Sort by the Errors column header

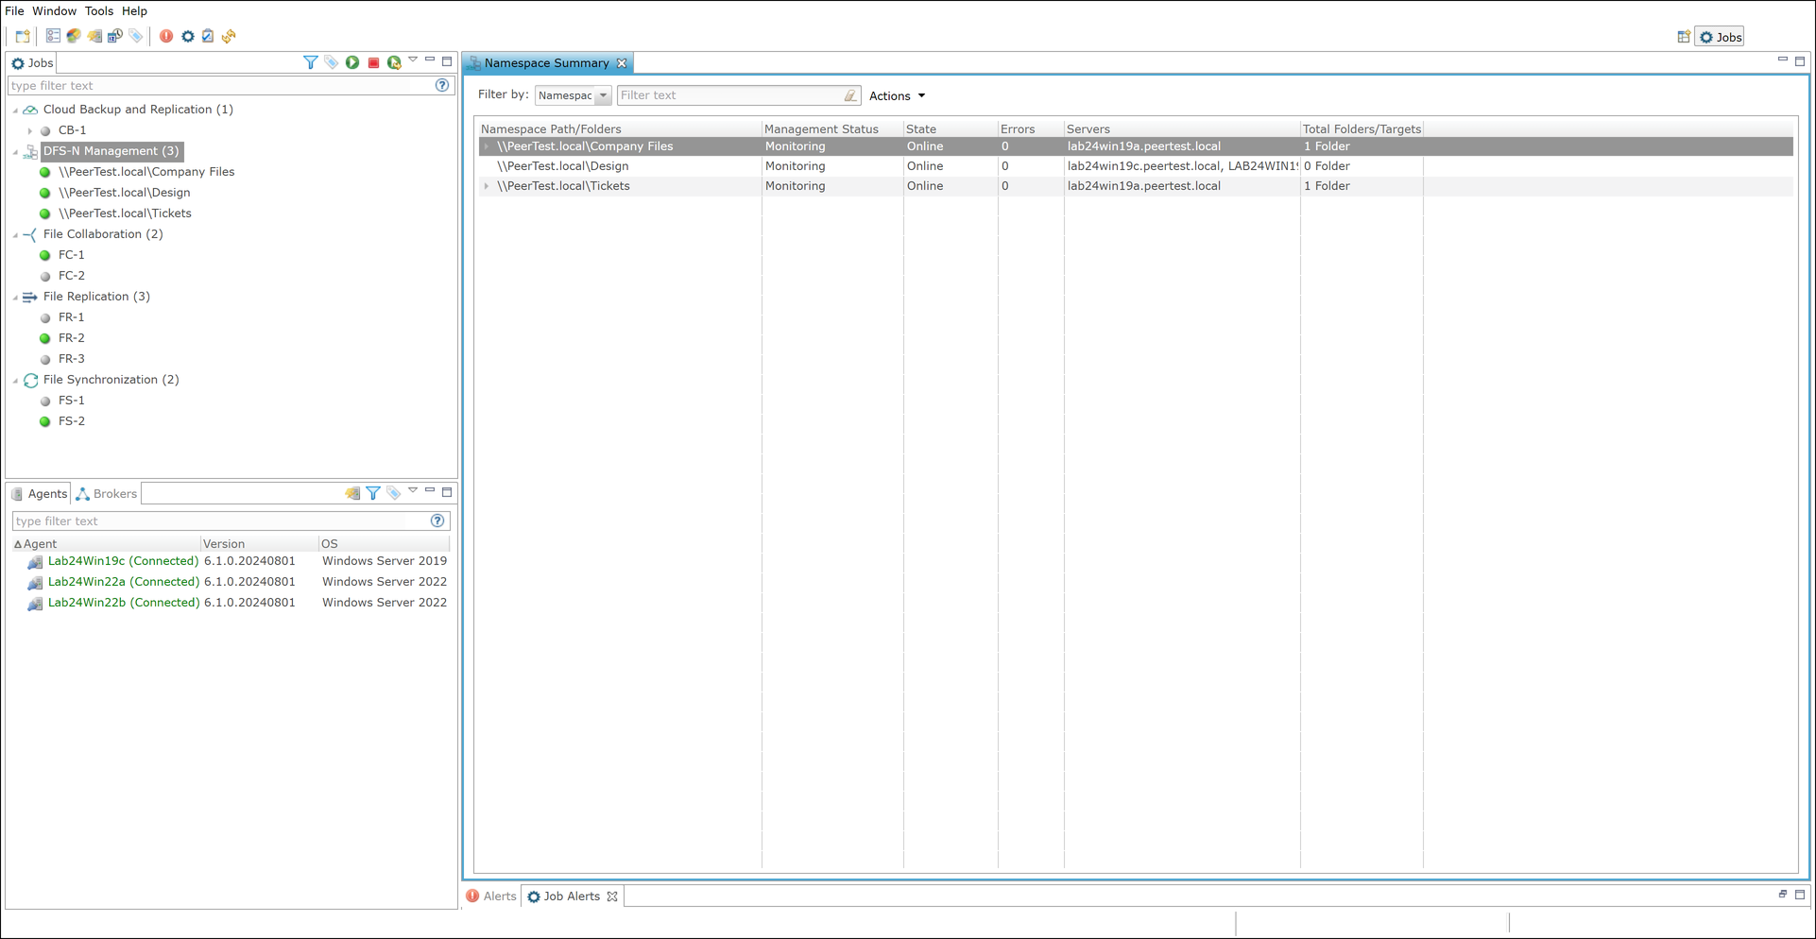tap(1031, 128)
